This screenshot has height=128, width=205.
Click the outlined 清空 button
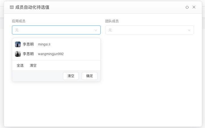point(71,76)
